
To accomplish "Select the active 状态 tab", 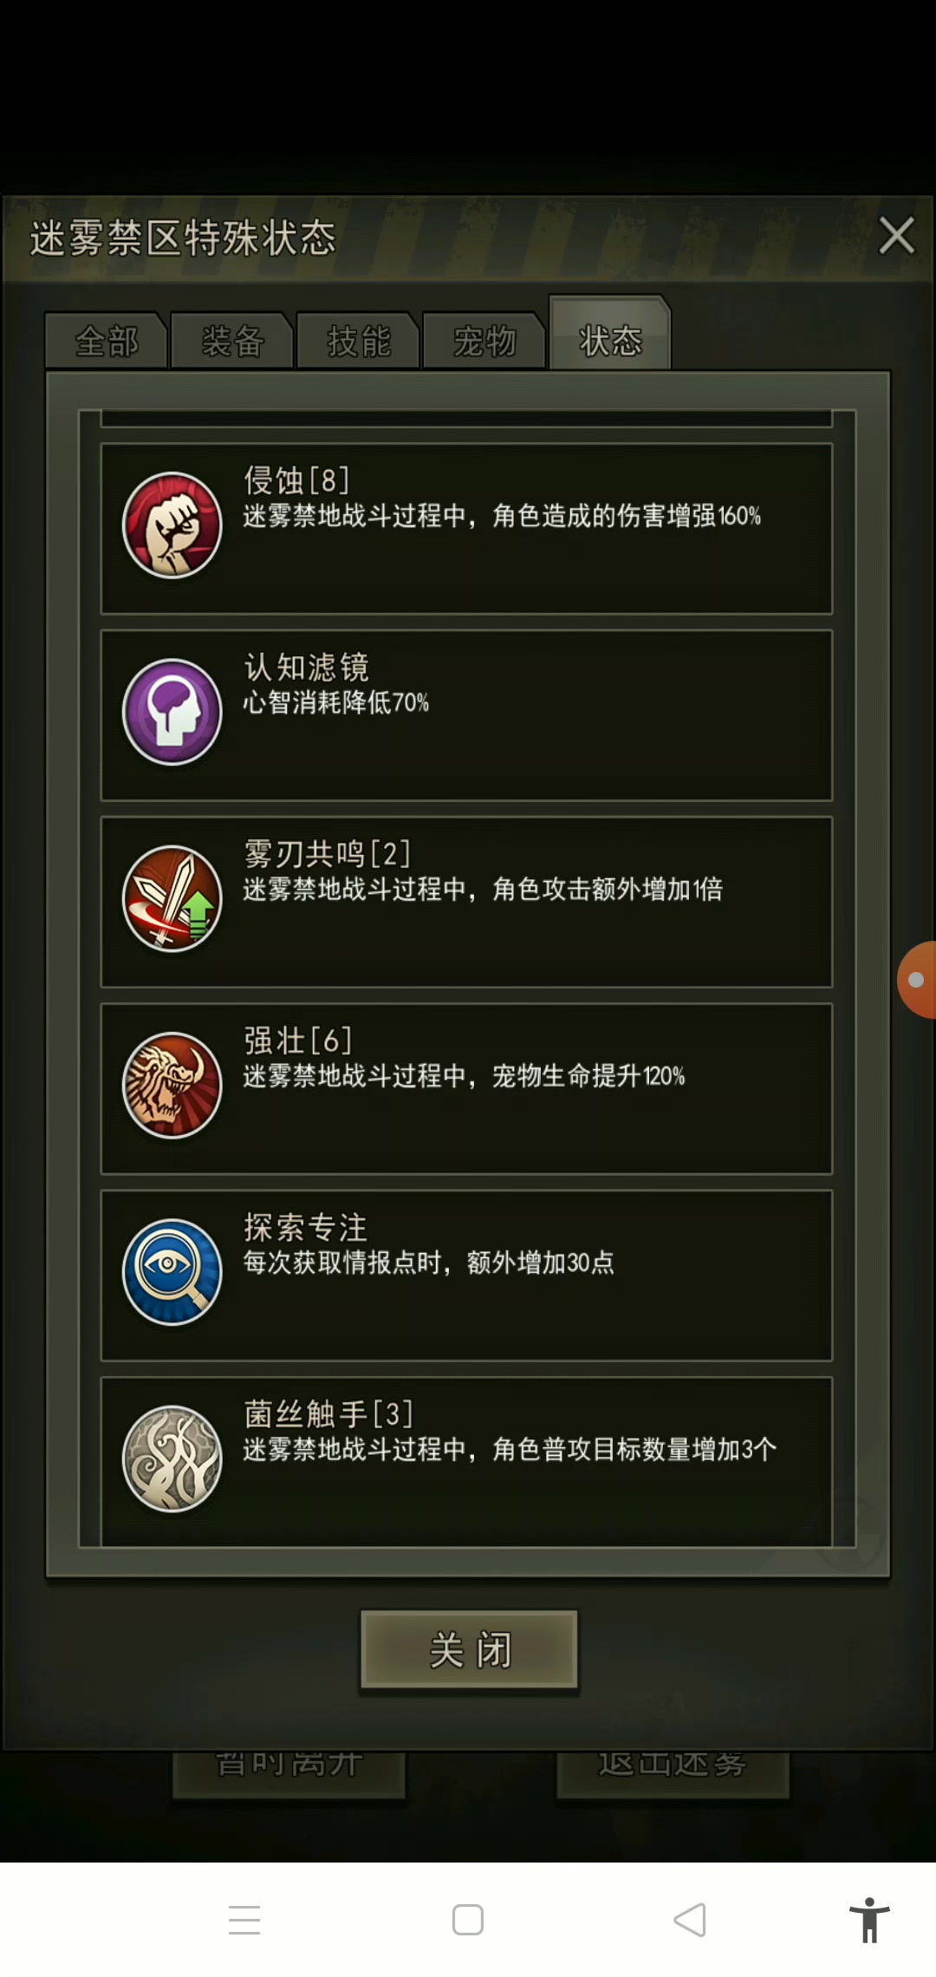I will [610, 334].
